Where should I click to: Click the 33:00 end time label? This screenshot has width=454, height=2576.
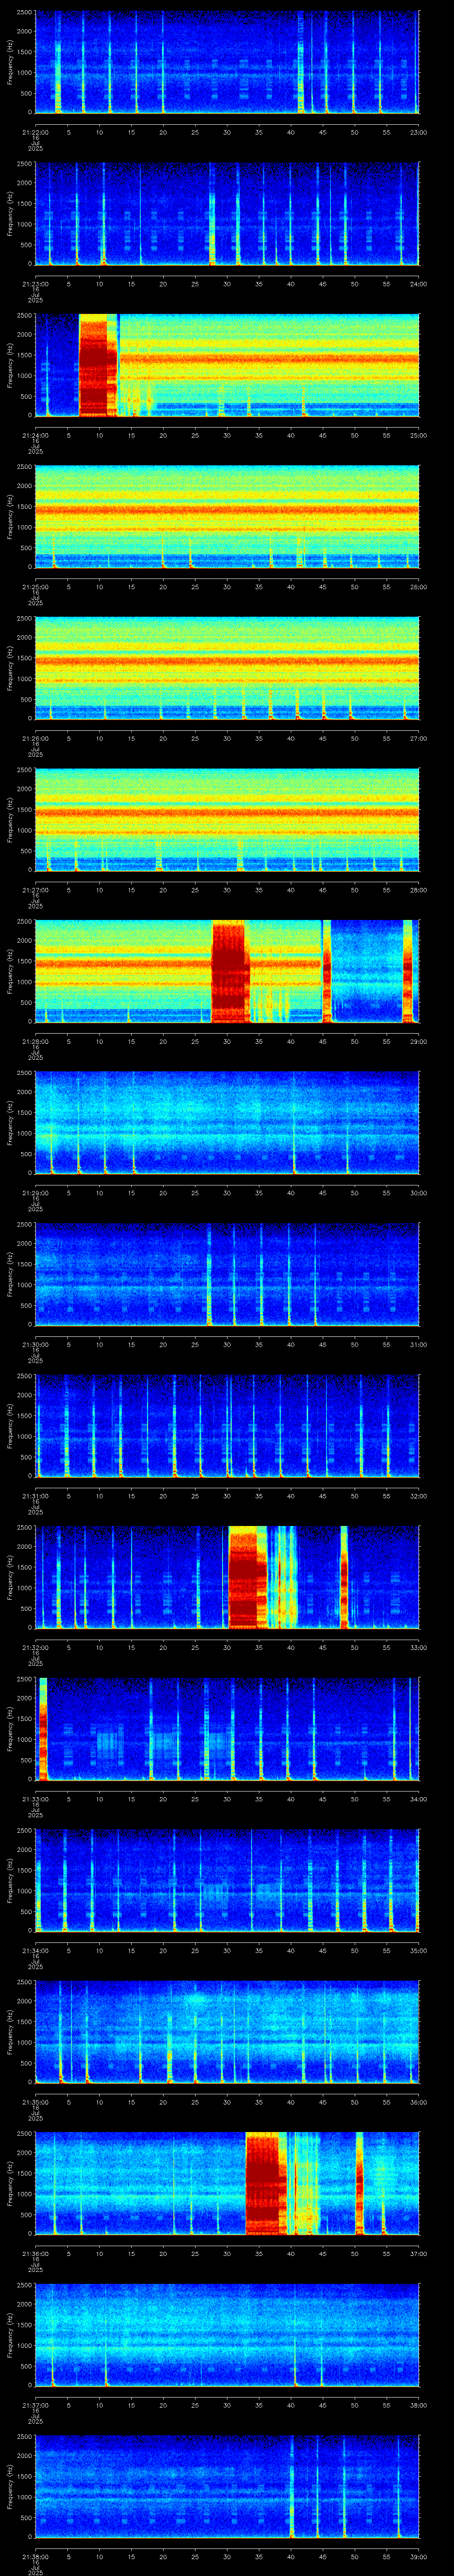[x=418, y=1647]
